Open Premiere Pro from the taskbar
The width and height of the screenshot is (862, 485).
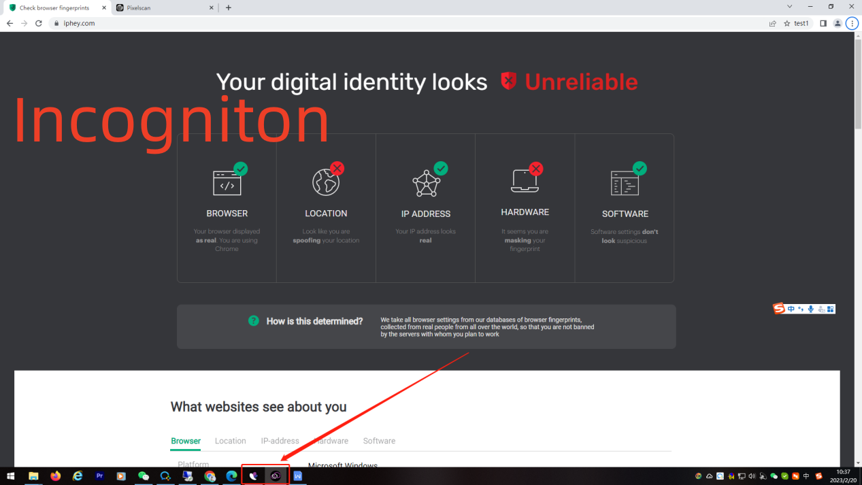[99, 476]
